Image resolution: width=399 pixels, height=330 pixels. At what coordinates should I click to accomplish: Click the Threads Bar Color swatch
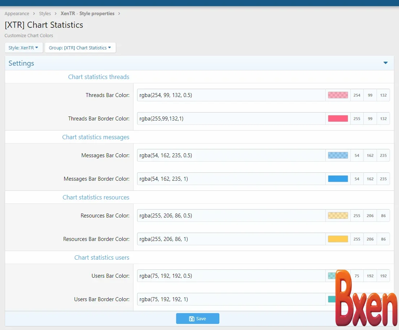click(x=338, y=95)
